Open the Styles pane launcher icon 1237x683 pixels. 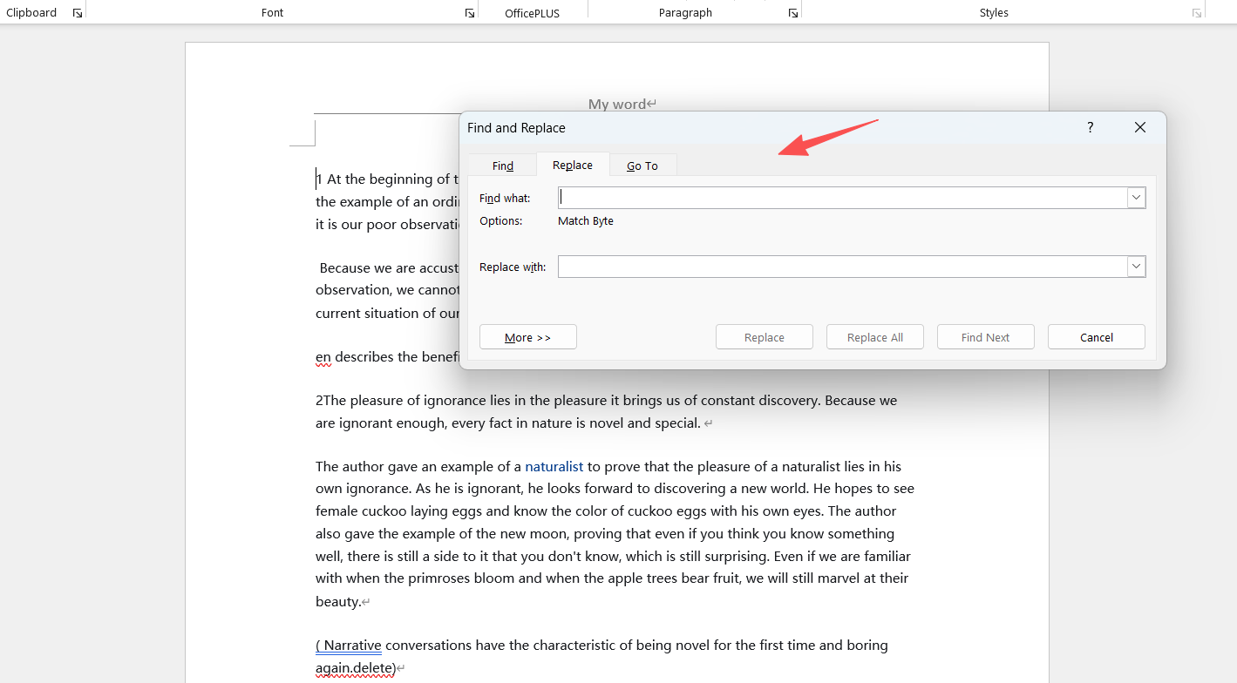coord(1197,13)
